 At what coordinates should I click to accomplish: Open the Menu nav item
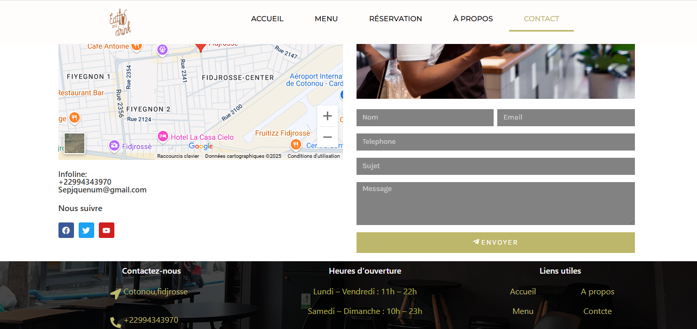point(327,19)
